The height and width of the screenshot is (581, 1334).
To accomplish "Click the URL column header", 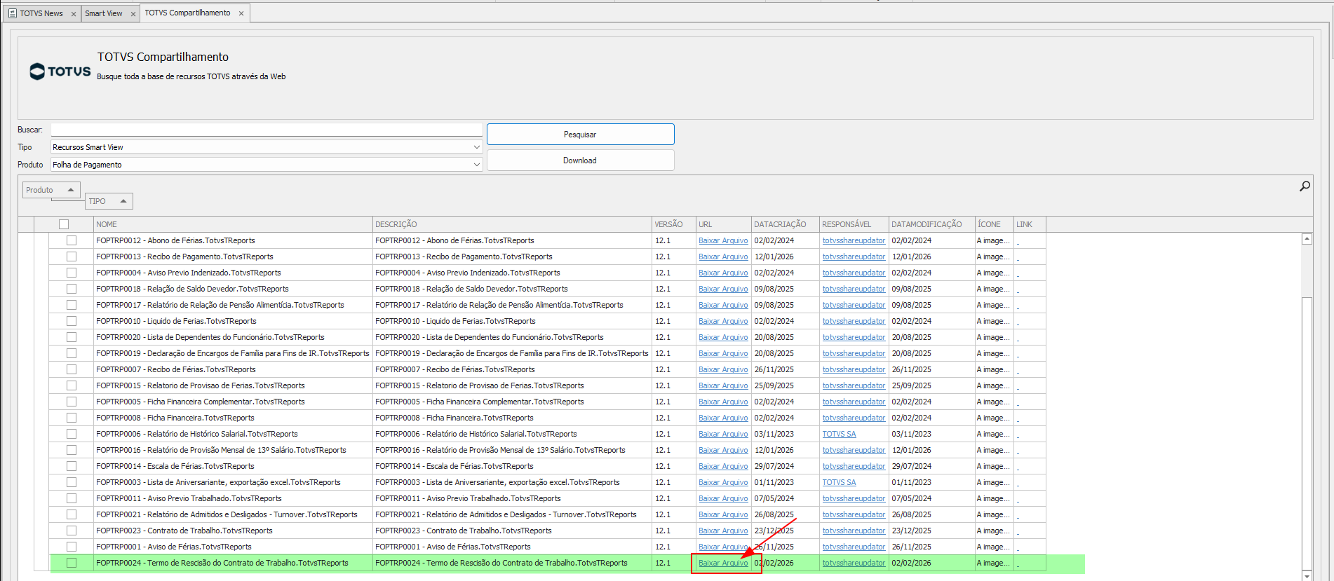I will click(723, 224).
